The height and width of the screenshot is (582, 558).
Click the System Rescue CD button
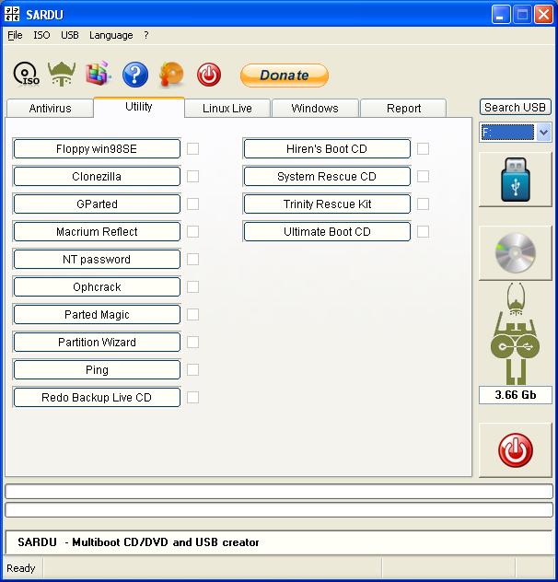pos(327,176)
